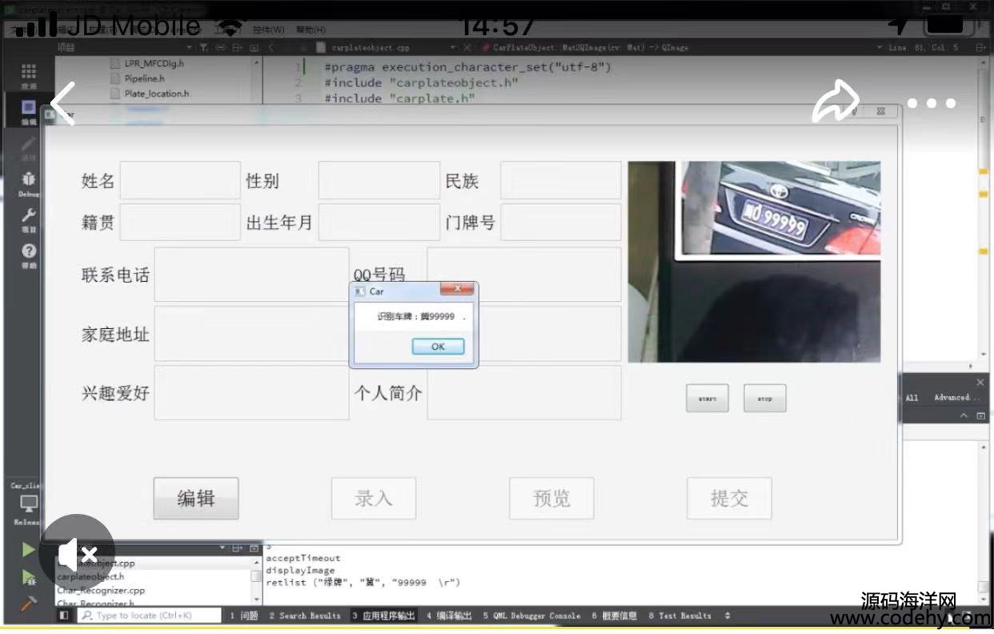Build the project with the hammer icon
Image resolution: width=994 pixels, height=634 pixels.
point(29,604)
